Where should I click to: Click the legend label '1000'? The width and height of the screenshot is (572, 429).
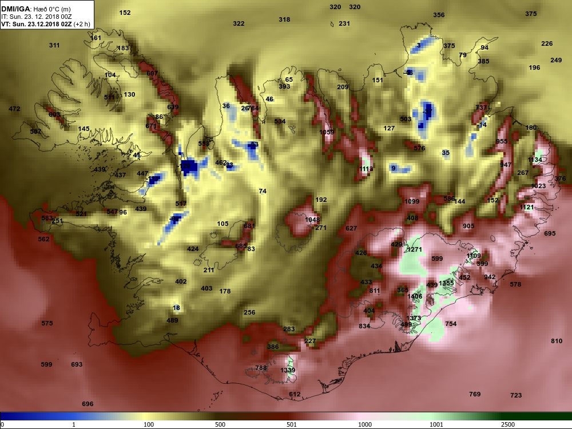365,424
